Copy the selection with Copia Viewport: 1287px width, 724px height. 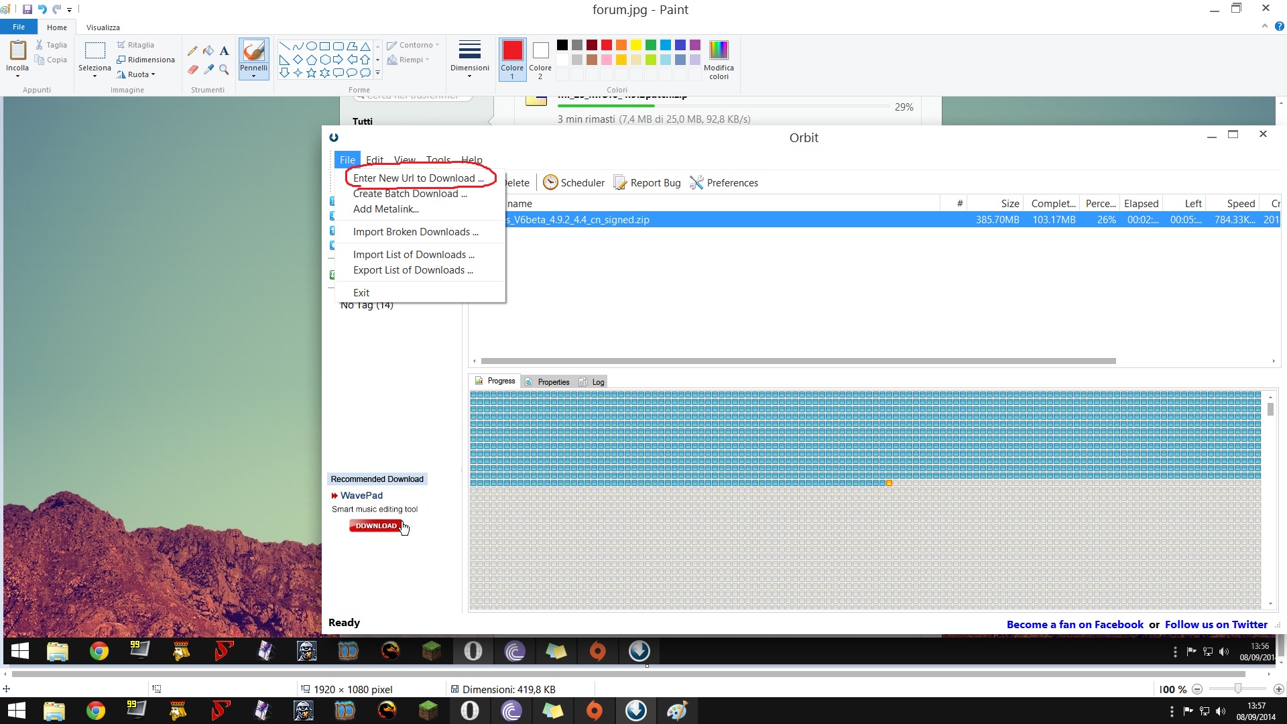(x=51, y=60)
